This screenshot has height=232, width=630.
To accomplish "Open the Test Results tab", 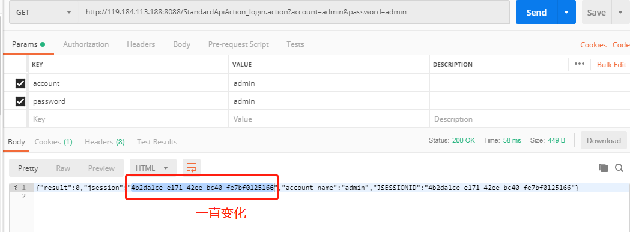I will coord(157,142).
